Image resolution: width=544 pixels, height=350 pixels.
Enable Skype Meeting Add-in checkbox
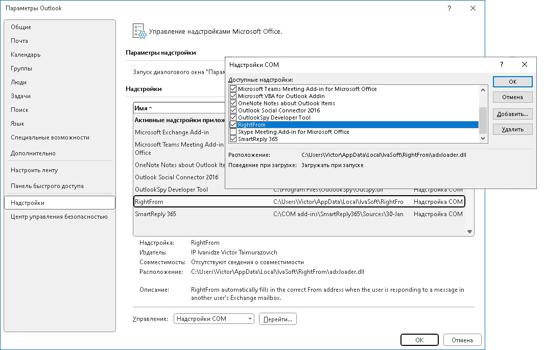coord(233,132)
